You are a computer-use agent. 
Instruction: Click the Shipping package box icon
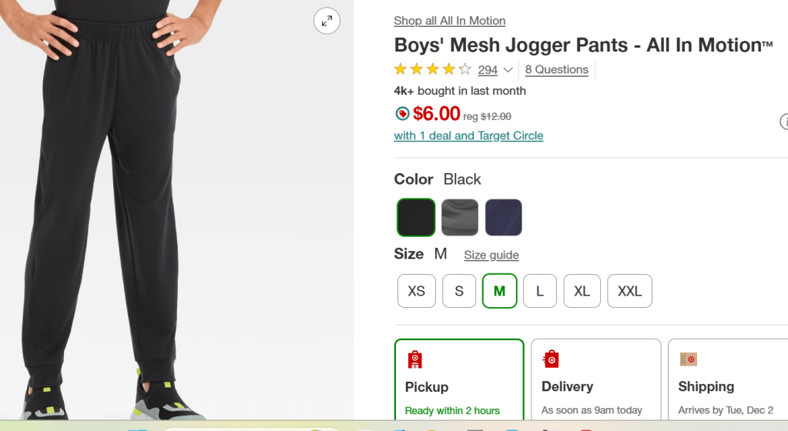(x=688, y=359)
